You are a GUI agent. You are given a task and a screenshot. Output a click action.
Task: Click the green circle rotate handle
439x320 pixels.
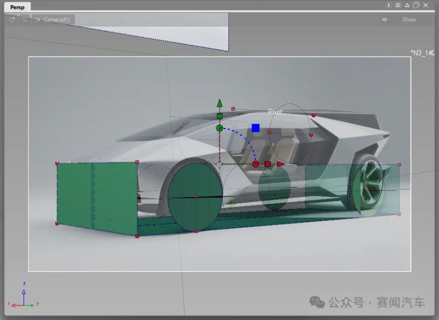coord(220,128)
